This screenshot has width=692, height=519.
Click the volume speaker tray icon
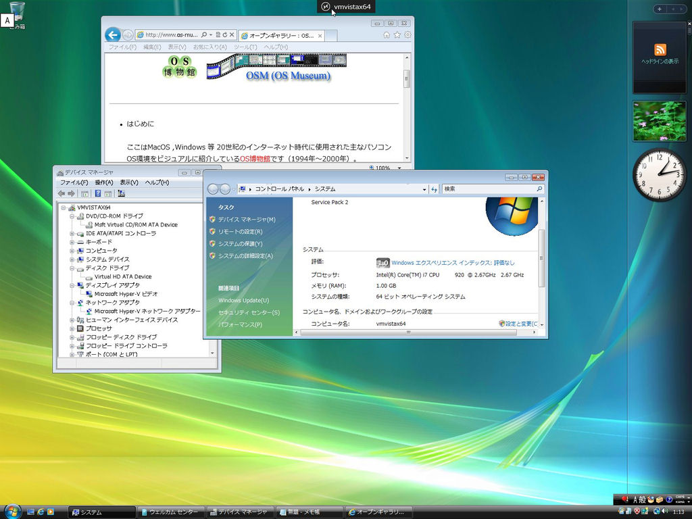(665, 512)
